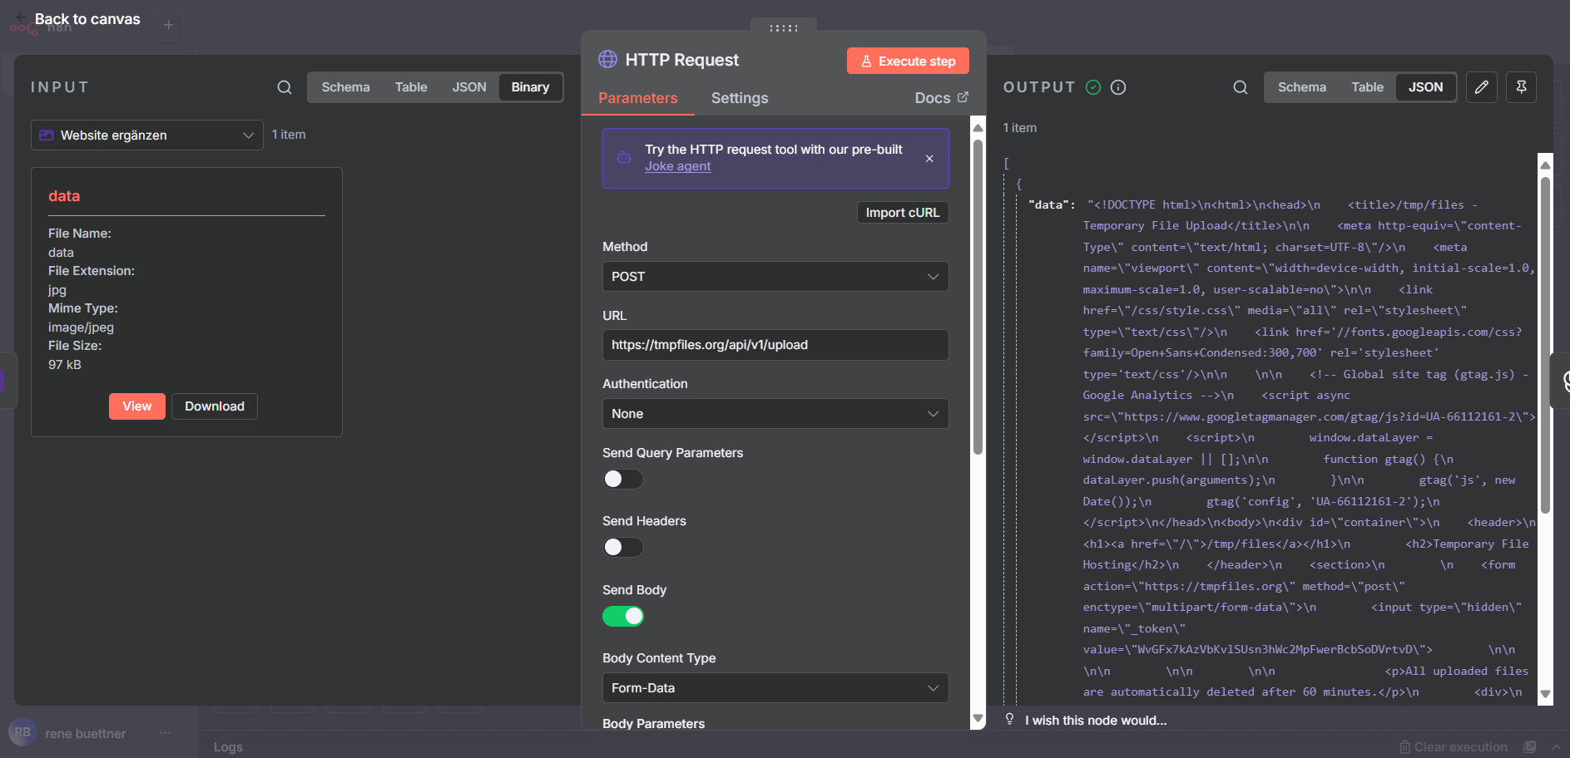
Task: Click the Execute step button
Action: tap(908, 62)
